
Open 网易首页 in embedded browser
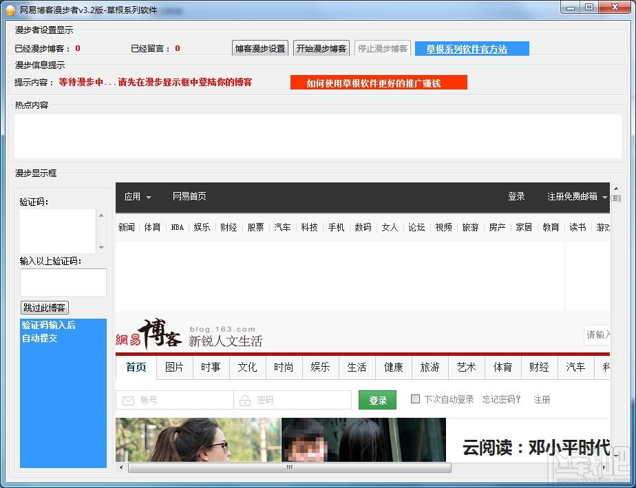coord(189,196)
